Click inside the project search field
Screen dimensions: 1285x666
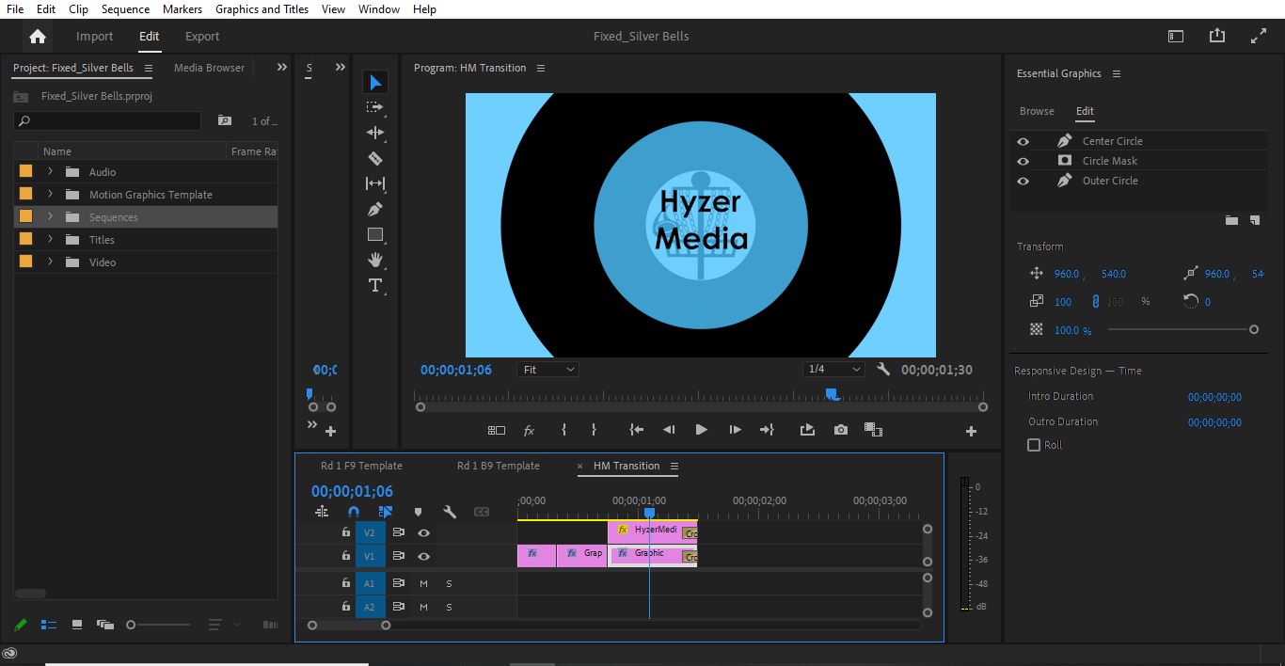point(106,120)
